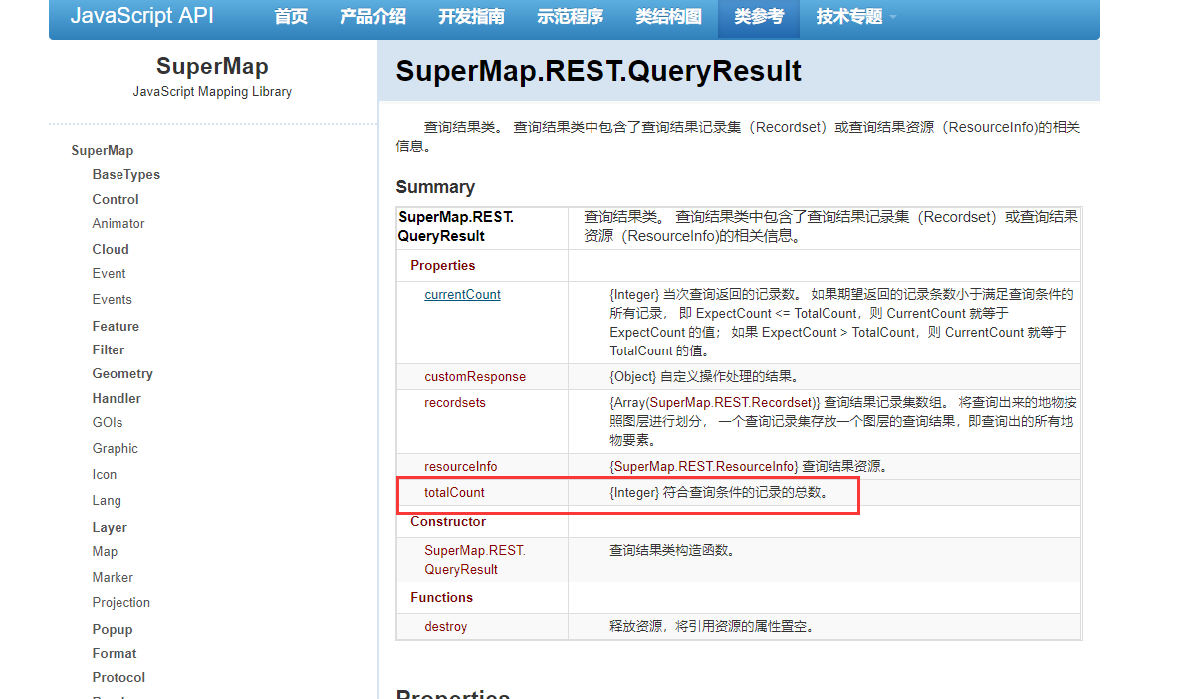Viewport: 1184px width, 699px height.
Task: Open the totalCount property link
Action: click(454, 492)
